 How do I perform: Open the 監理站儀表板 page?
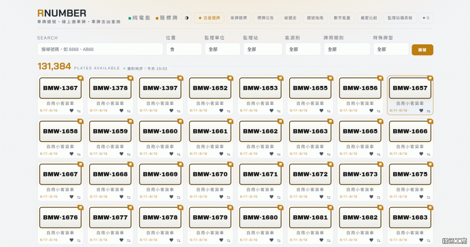[400, 18]
